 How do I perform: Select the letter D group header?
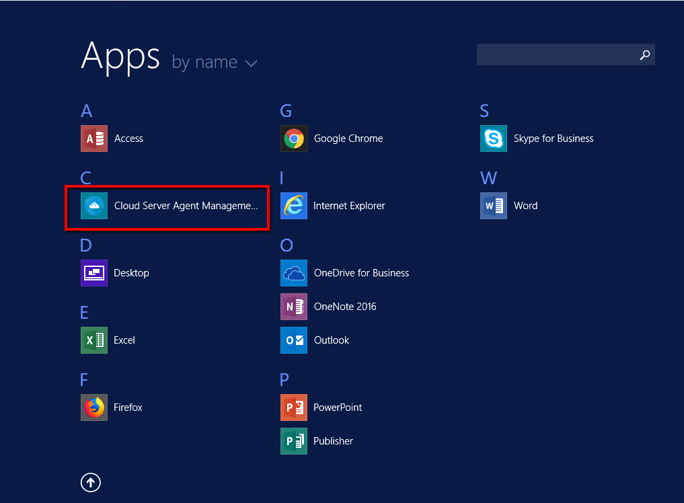tap(86, 245)
